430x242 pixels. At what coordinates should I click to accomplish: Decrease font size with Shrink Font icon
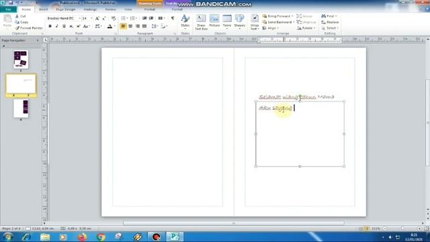click(104, 18)
